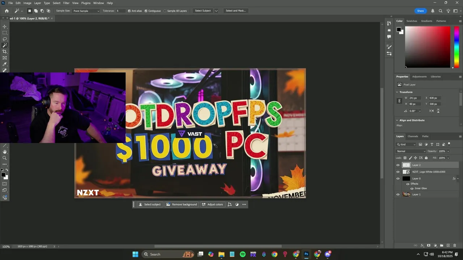The height and width of the screenshot is (260, 463).
Task: Flip horizontal in Transform properties
Action: (x=432, y=111)
